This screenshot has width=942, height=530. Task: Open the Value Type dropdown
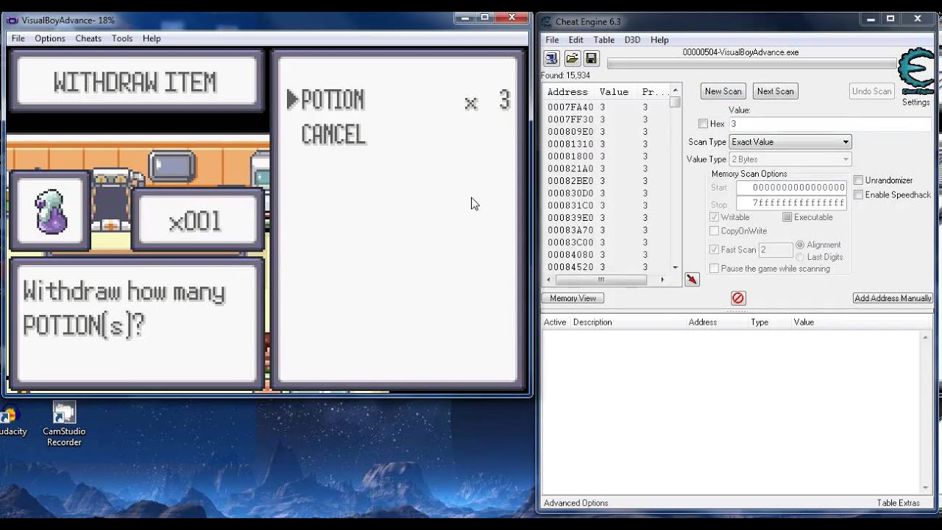790,159
